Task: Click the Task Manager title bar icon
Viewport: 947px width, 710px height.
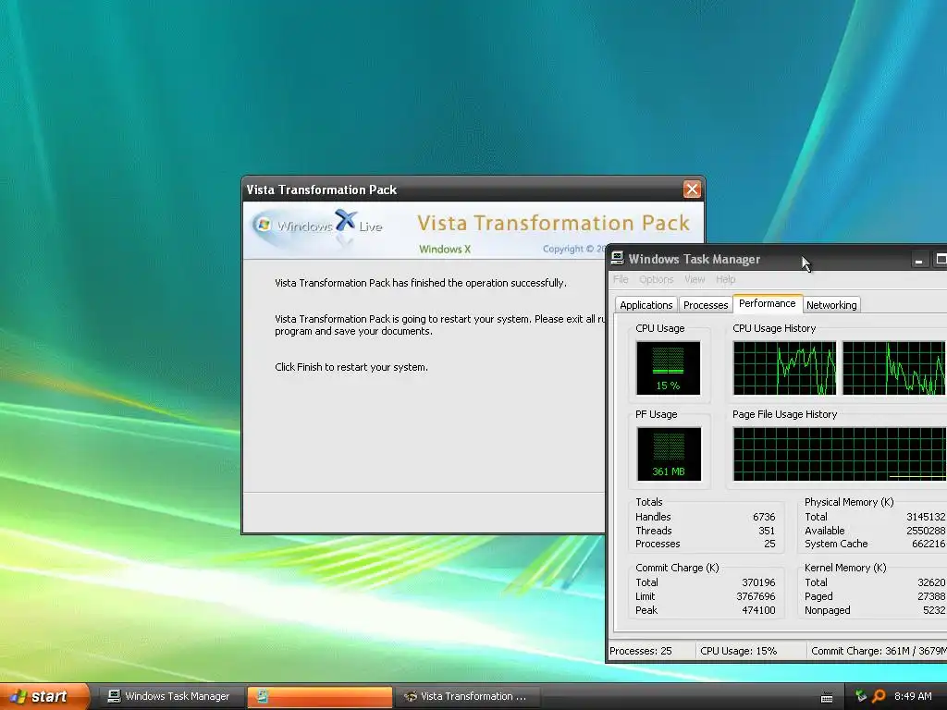Action: click(617, 259)
